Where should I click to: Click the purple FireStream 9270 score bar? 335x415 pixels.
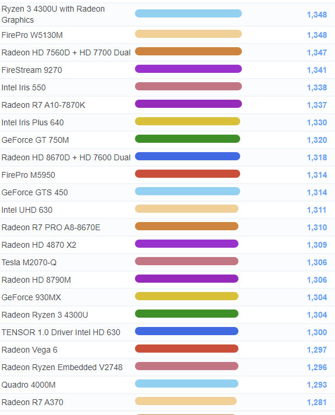[188, 69]
